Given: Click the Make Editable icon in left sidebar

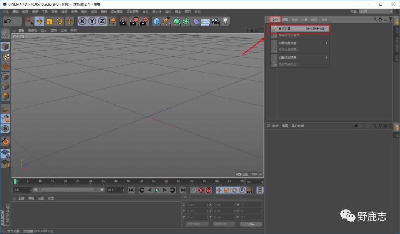Looking at the screenshot, I should pyautogui.click(x=5, y=34).
